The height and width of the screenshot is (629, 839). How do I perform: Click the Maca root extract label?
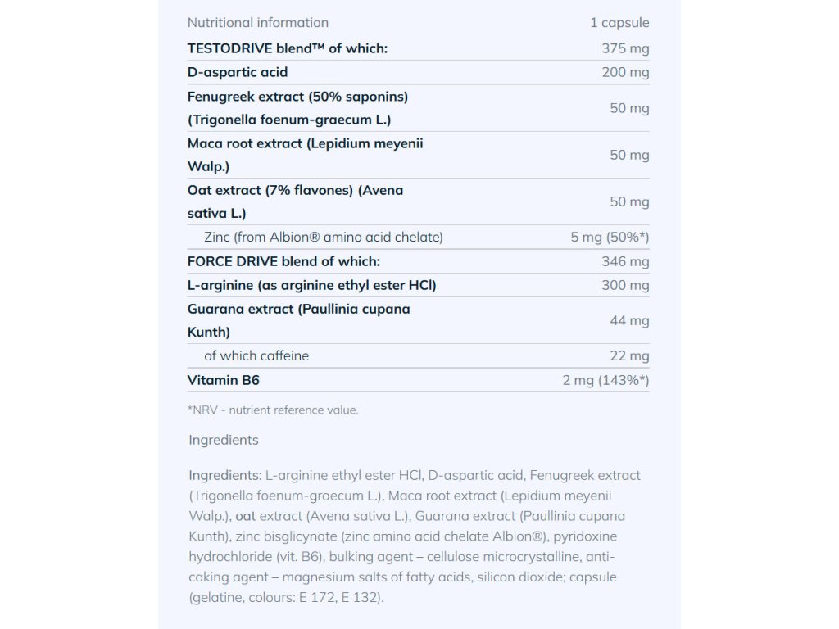(x=305, y=155)
